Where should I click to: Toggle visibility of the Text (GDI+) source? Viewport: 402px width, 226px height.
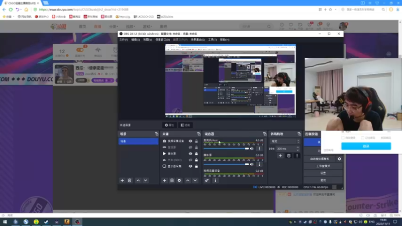190,160
